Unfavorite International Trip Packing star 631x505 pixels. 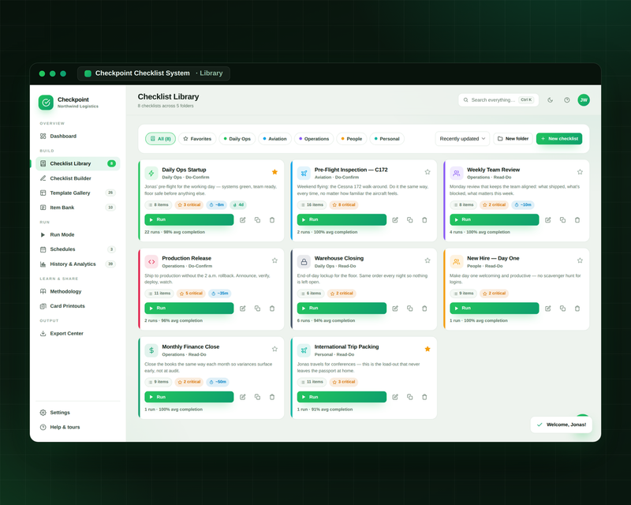(x=428, y=349)
